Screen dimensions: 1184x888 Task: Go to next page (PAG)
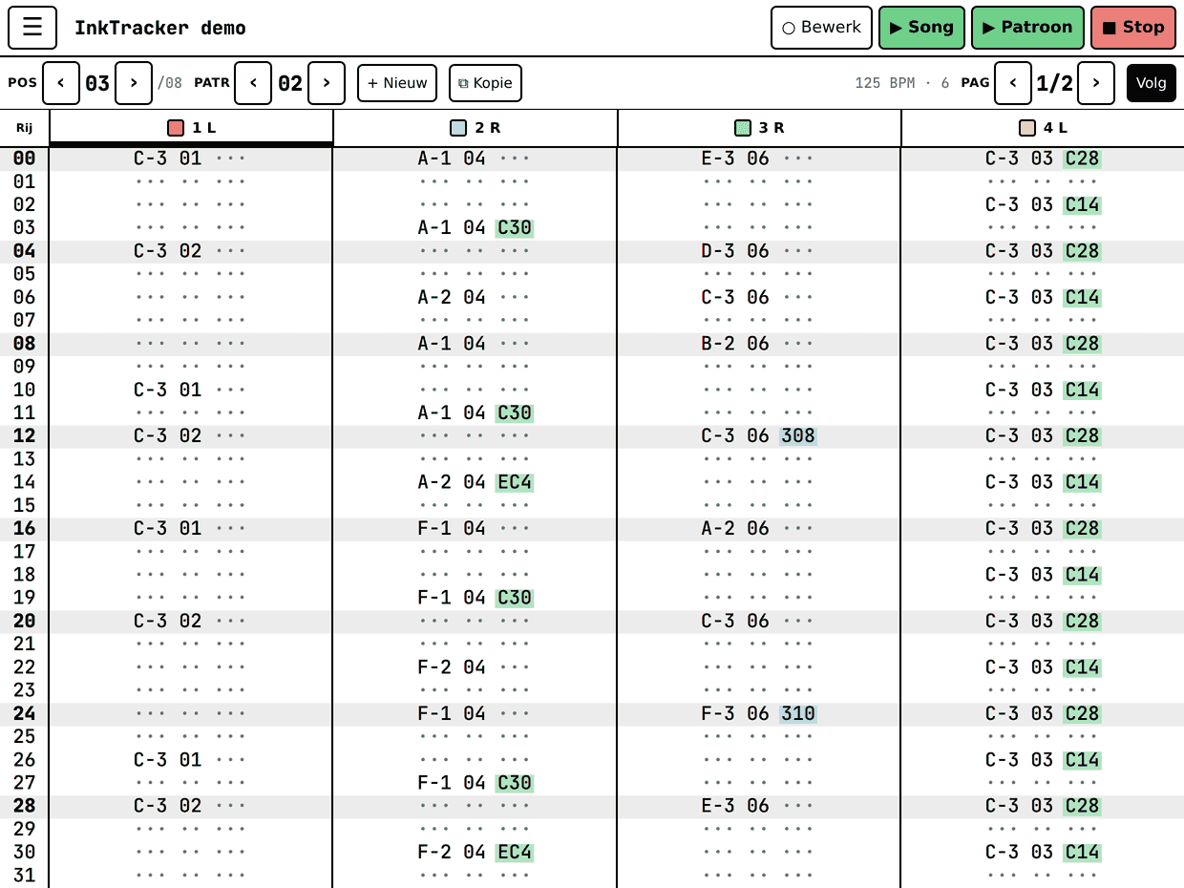click(1096, 83)
